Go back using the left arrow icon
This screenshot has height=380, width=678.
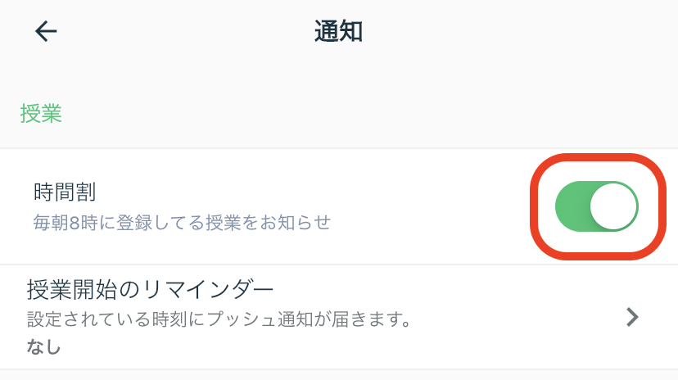coord(46,32)
